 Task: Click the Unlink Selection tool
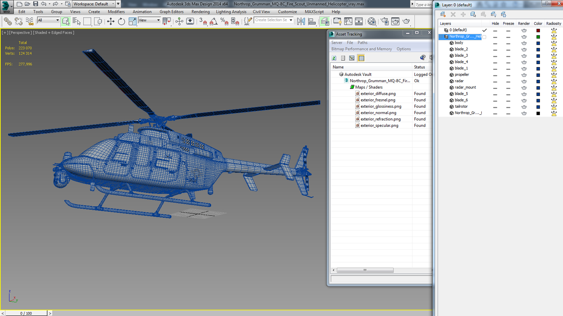pos(18,21)
